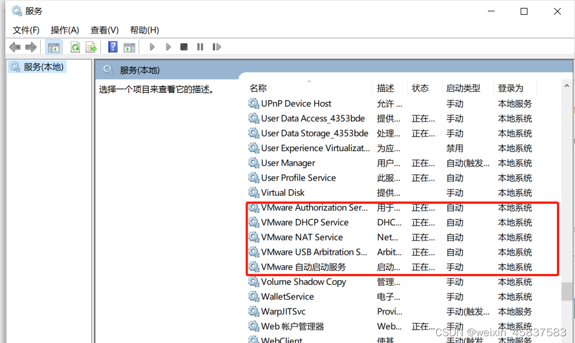Open the 文件(F) menu
This screenshot has width=575, height=343.
pyautogui.click(x=26, y=30)
